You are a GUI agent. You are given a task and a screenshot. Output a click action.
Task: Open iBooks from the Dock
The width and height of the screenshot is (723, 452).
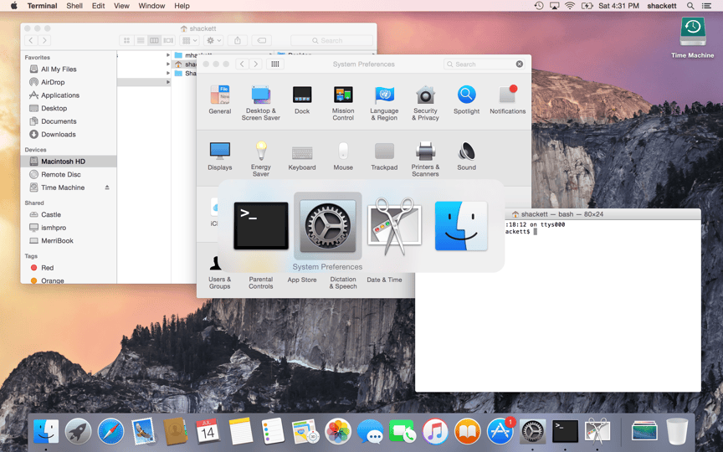click(x=468, y=432)
